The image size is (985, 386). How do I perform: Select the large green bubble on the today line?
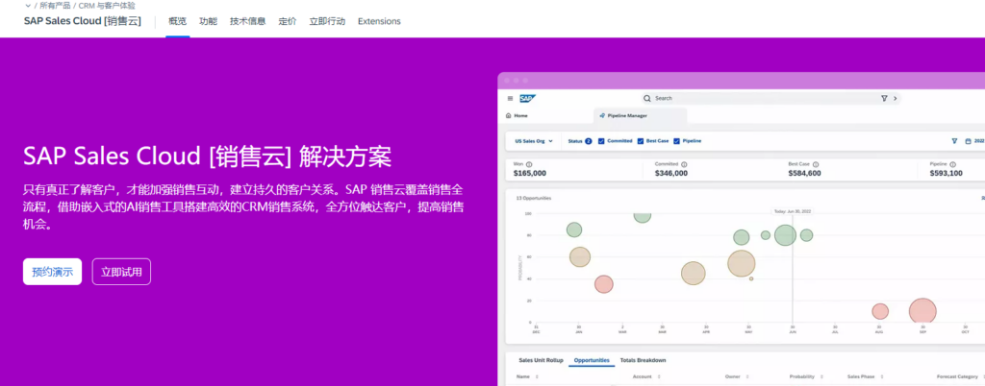point(785,235)
